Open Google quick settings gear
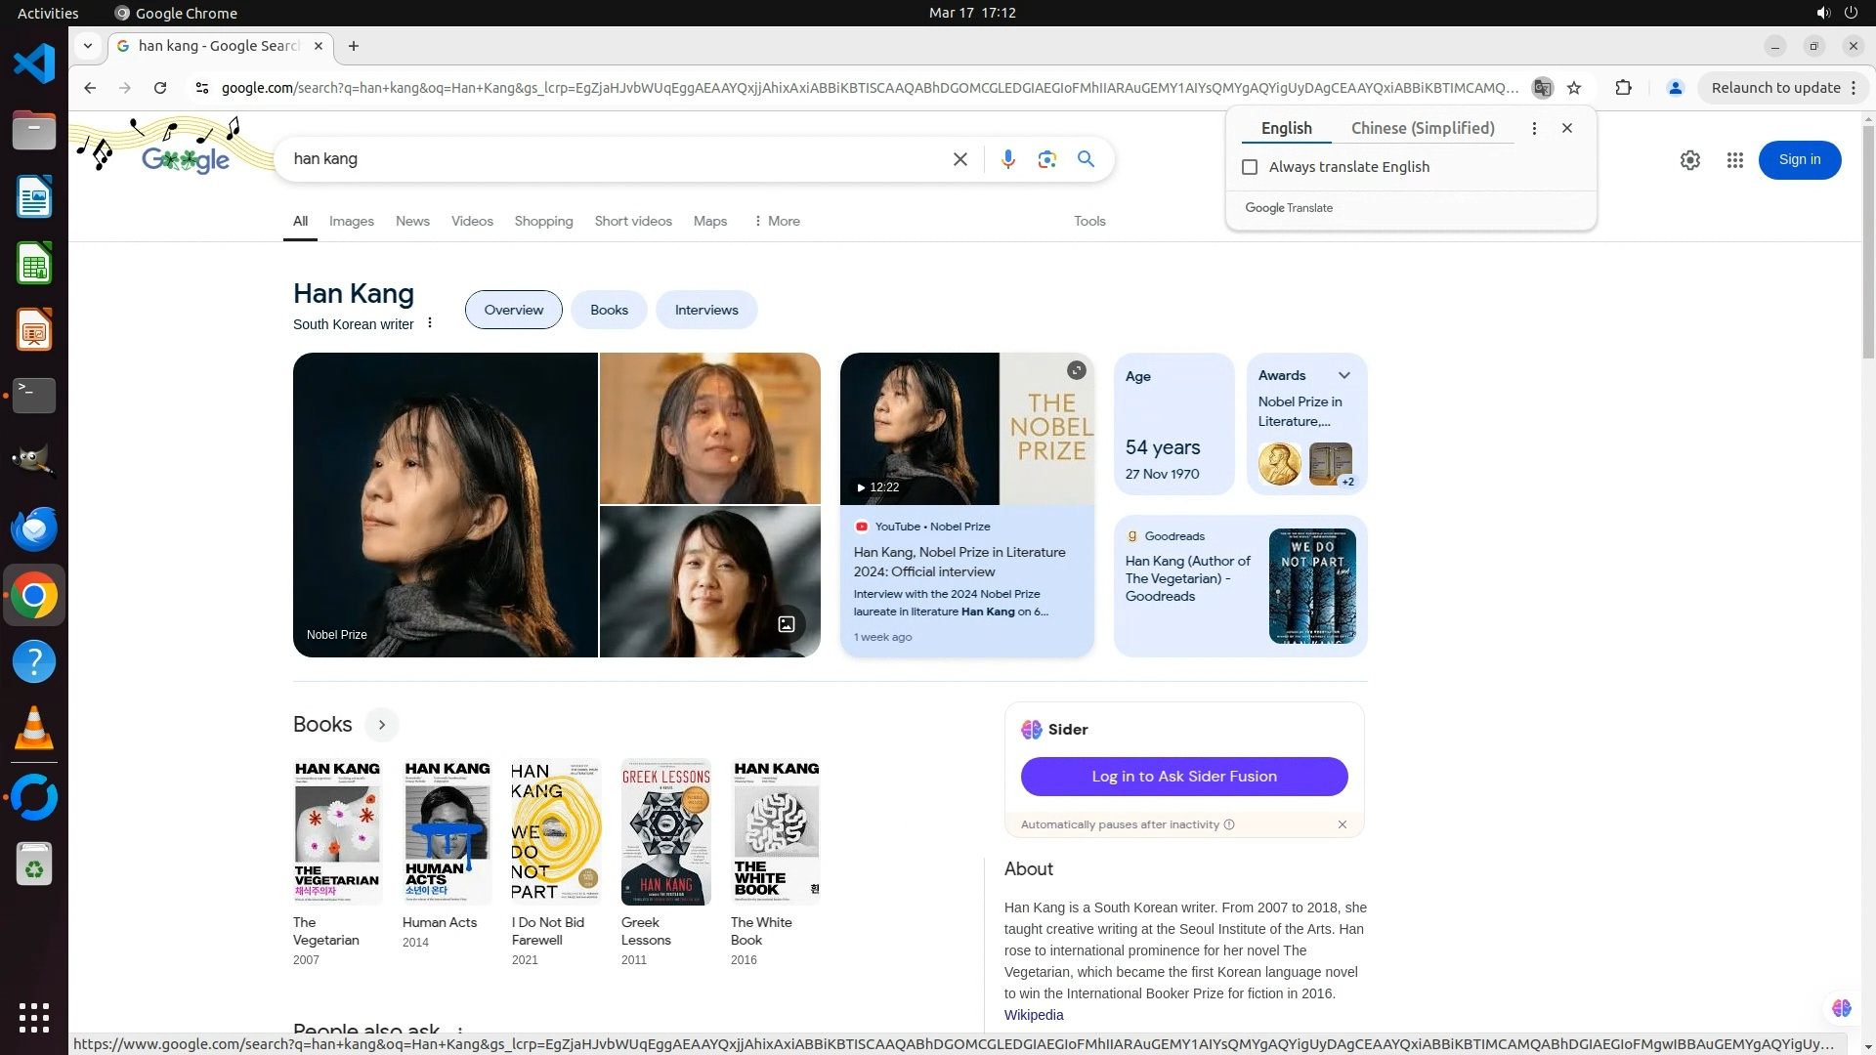Screen dimensions: 1876x1055 (1689, 160)
